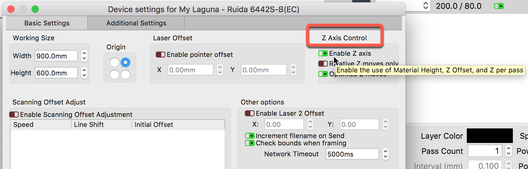This screenshot has height=169, width=528.
Task: Click the Network Timeout field showing 5000ms
Action: click(353, 154)
